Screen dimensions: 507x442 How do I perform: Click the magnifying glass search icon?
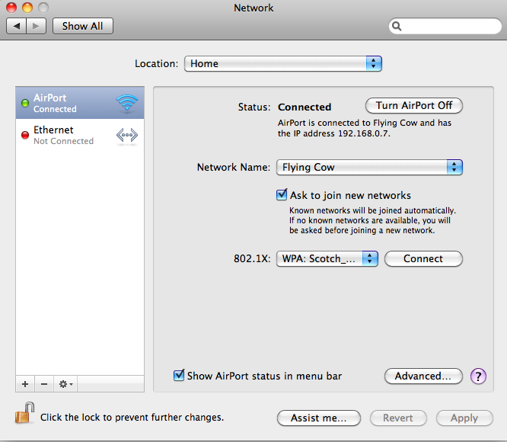[397, 26]
